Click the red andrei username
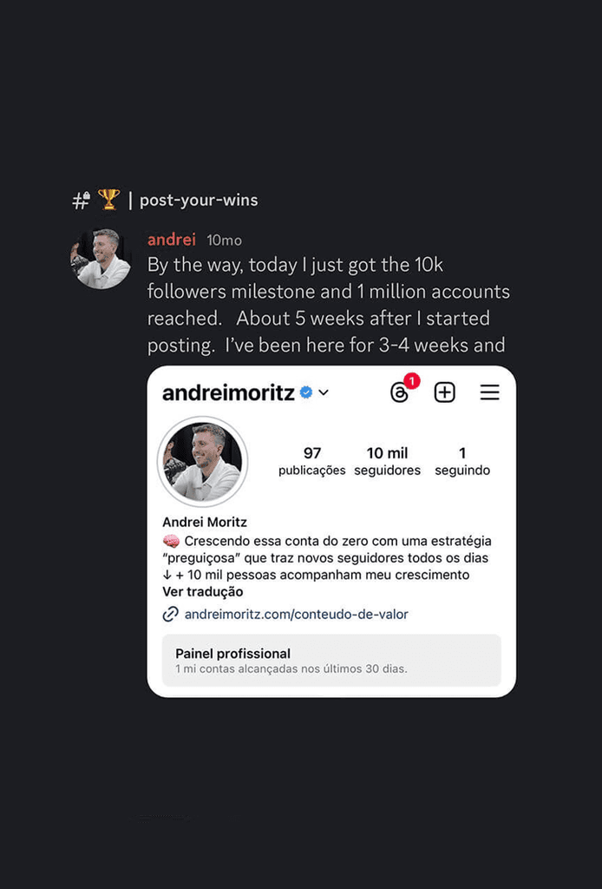 [172, 240]
